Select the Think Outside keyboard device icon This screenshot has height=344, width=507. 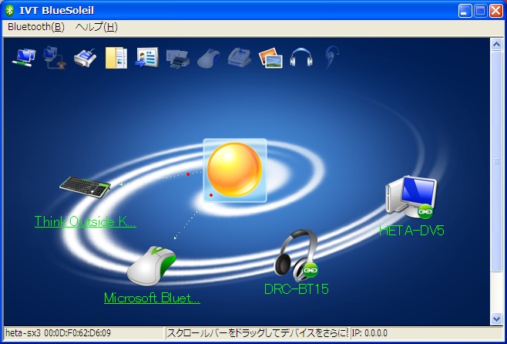point(85,187)
